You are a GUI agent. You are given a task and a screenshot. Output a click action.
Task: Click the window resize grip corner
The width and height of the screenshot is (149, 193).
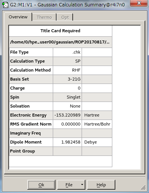click(x=143, y=187)
